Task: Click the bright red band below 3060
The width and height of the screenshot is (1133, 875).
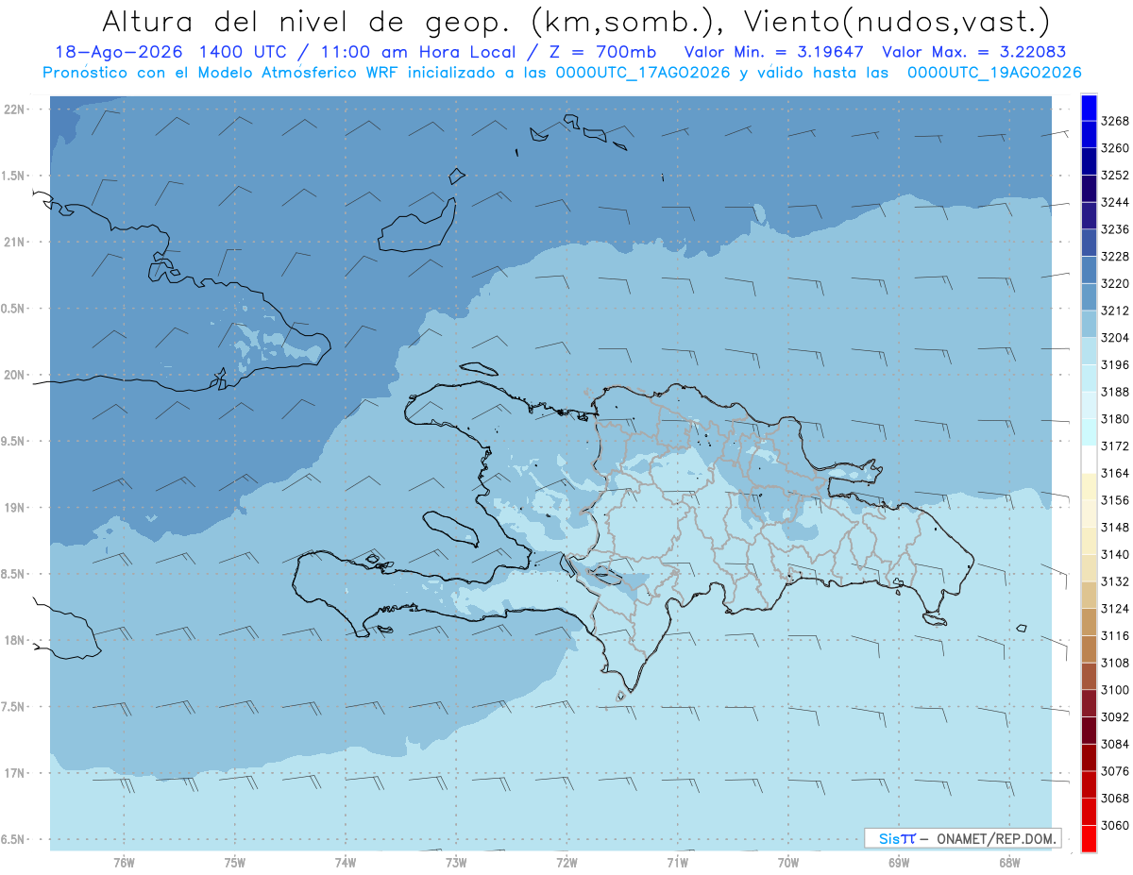Action: 1088,838
